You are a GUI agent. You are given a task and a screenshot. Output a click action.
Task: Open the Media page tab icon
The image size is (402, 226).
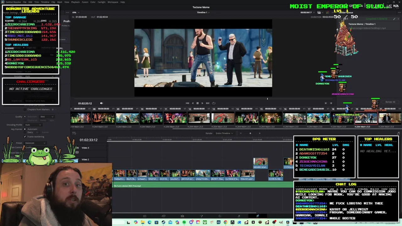(145, 216)
